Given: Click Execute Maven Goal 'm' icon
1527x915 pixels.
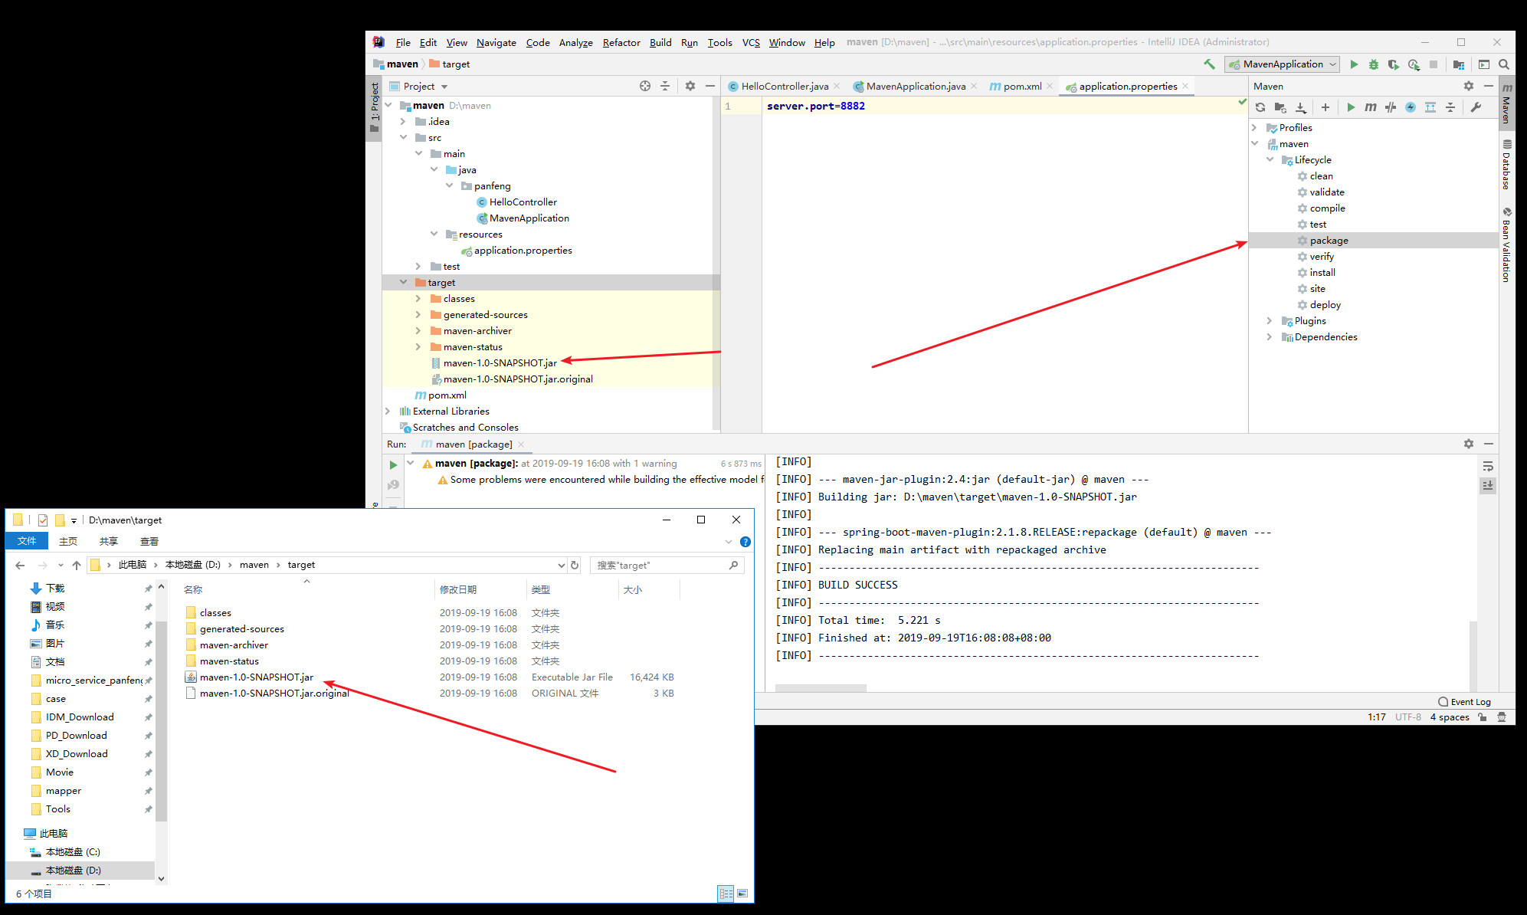Looking at the screenshot, I should click(x=1371, y=107).
